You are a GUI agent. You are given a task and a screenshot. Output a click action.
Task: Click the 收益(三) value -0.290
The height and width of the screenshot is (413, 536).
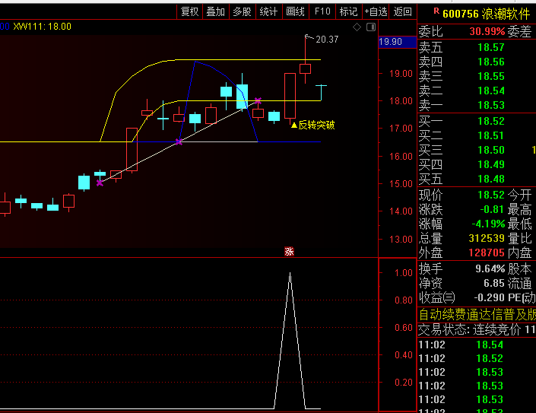489,297
